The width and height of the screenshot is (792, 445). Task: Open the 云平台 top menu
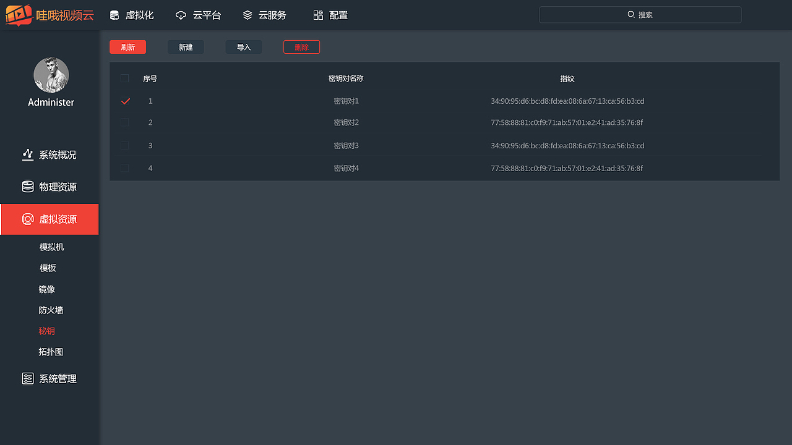(198, 15)
